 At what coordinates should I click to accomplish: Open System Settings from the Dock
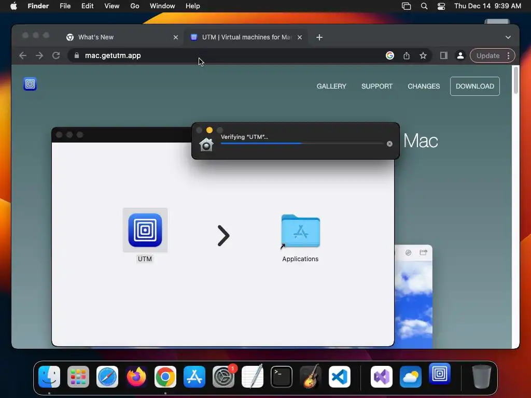click(x=223, y=377)
